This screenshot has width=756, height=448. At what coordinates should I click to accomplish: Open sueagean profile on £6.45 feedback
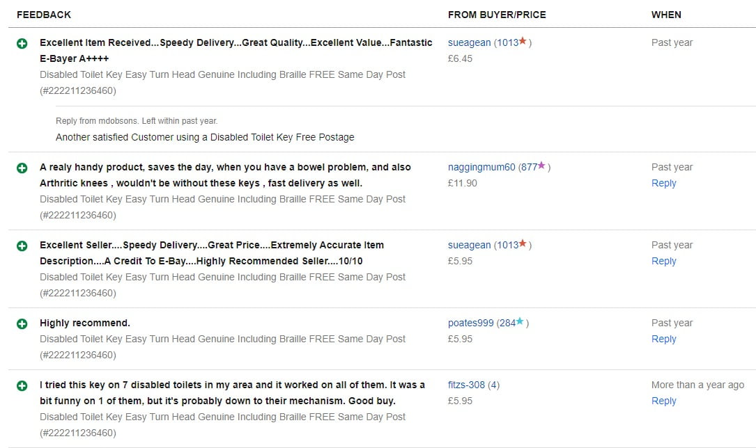[469, 43]
